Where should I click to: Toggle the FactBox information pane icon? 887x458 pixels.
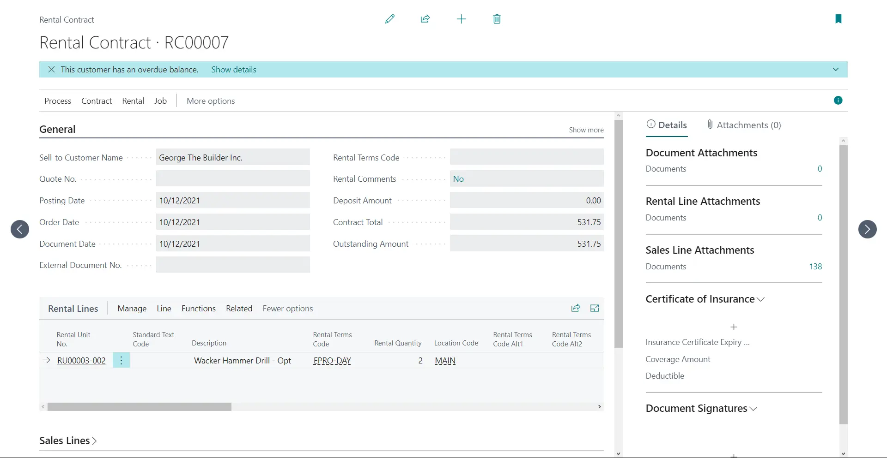(x=838, y=101)
